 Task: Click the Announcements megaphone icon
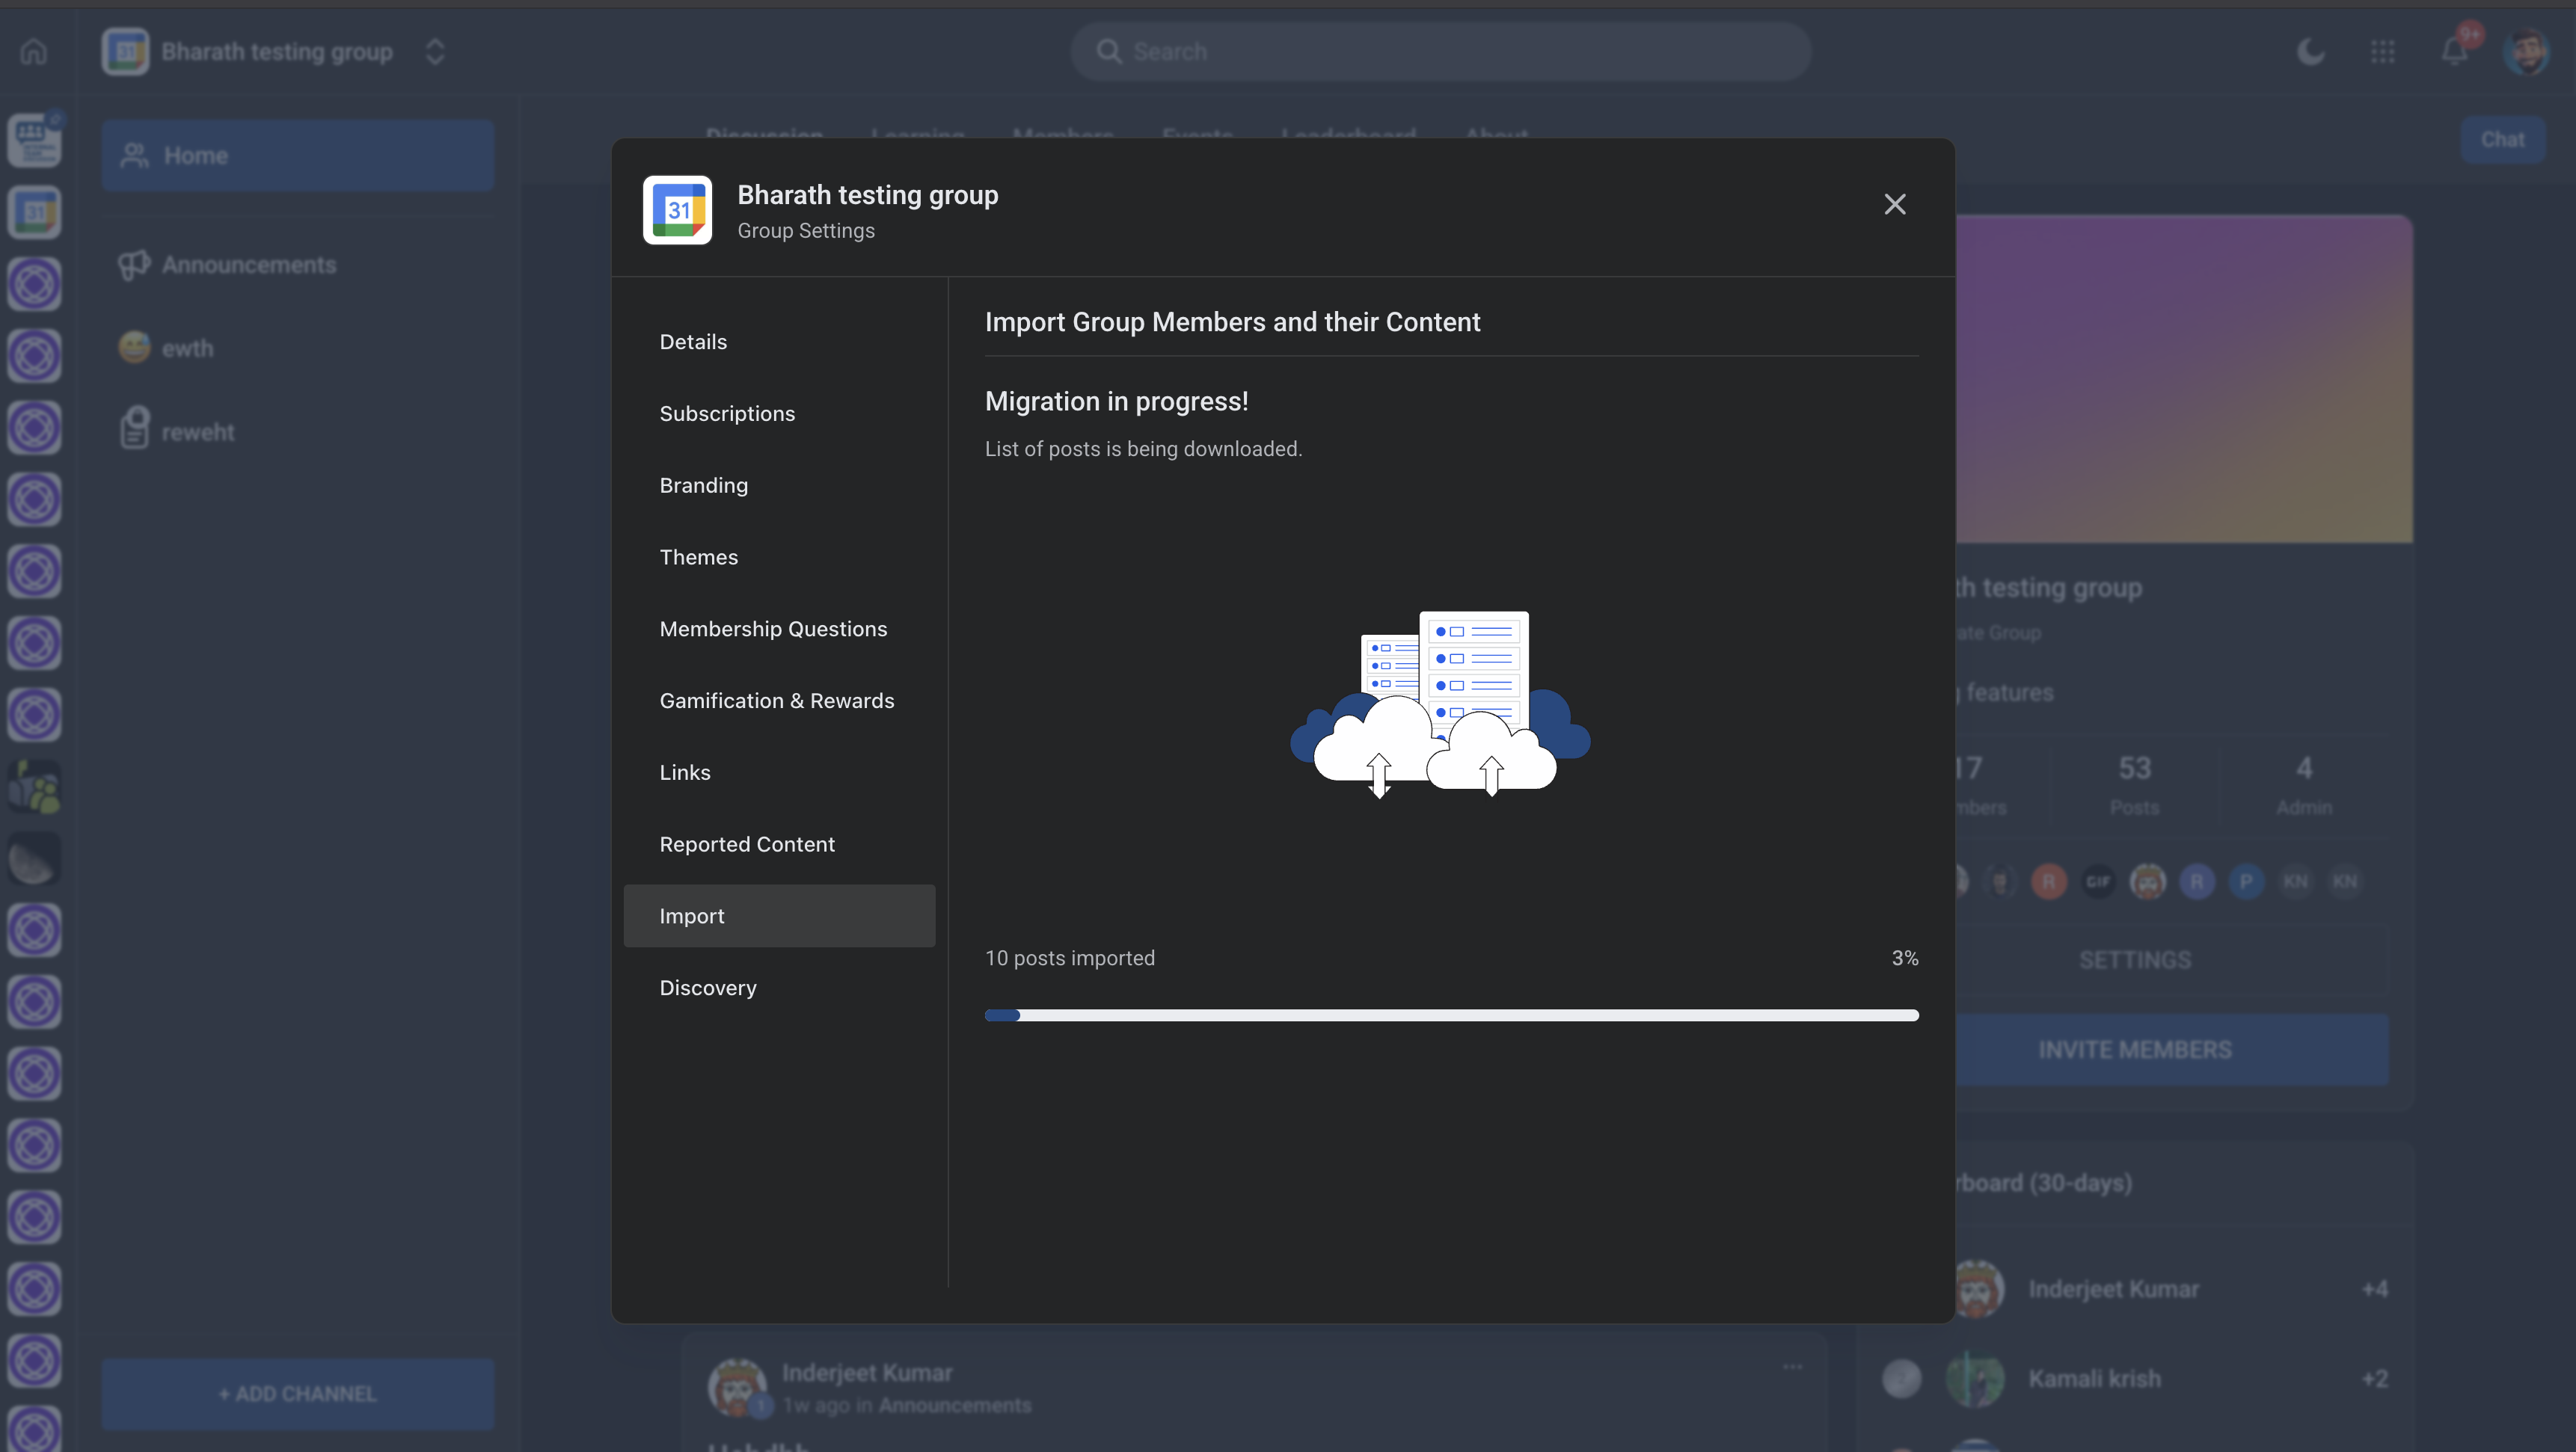[134, 265]
